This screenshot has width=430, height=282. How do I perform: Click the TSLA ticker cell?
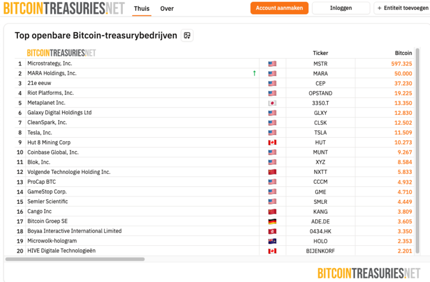[x=320, y=133]
